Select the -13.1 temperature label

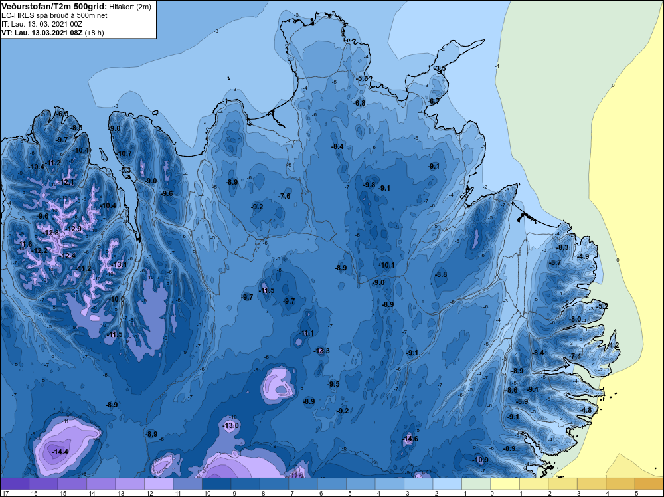[119, 265]
